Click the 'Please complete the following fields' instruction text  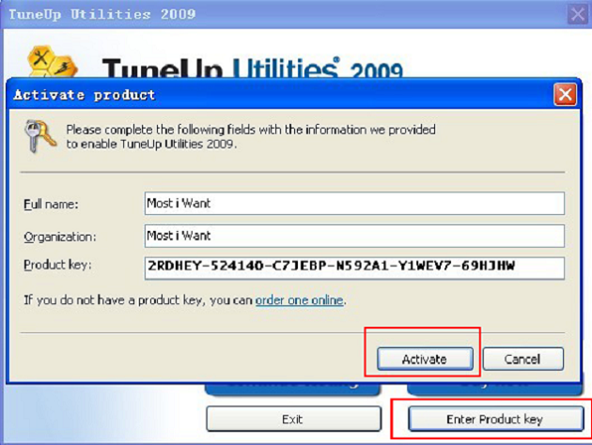pyautogui.click(x=251, y=136)
